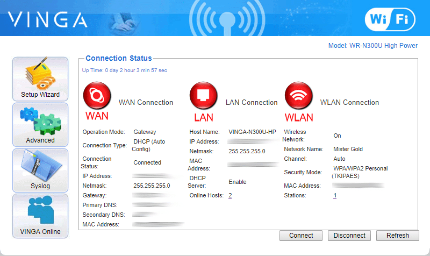
Task: Open the Stations count link
Action: 335,195
